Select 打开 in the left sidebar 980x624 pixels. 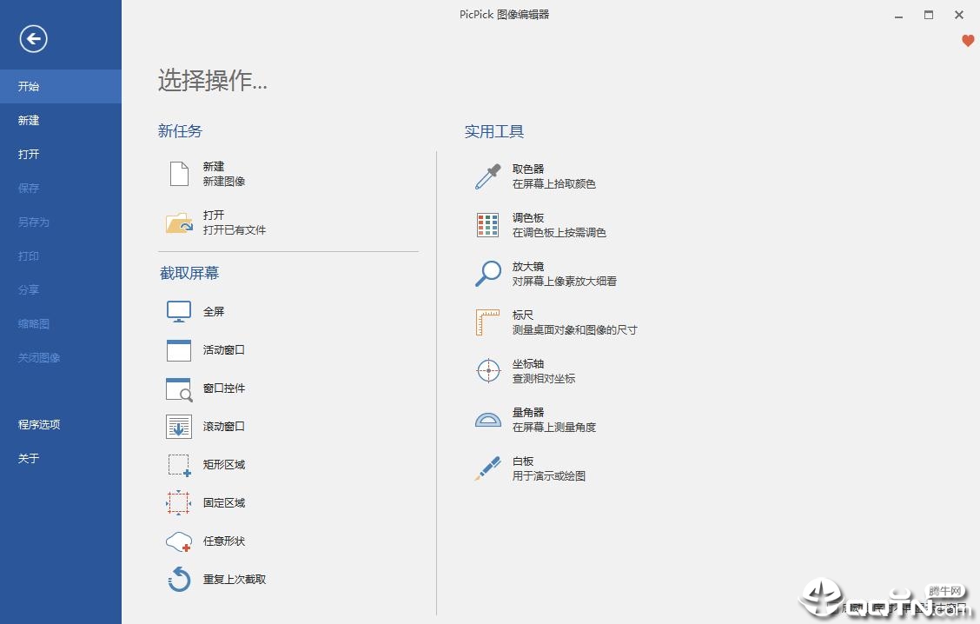pos(29,154)
